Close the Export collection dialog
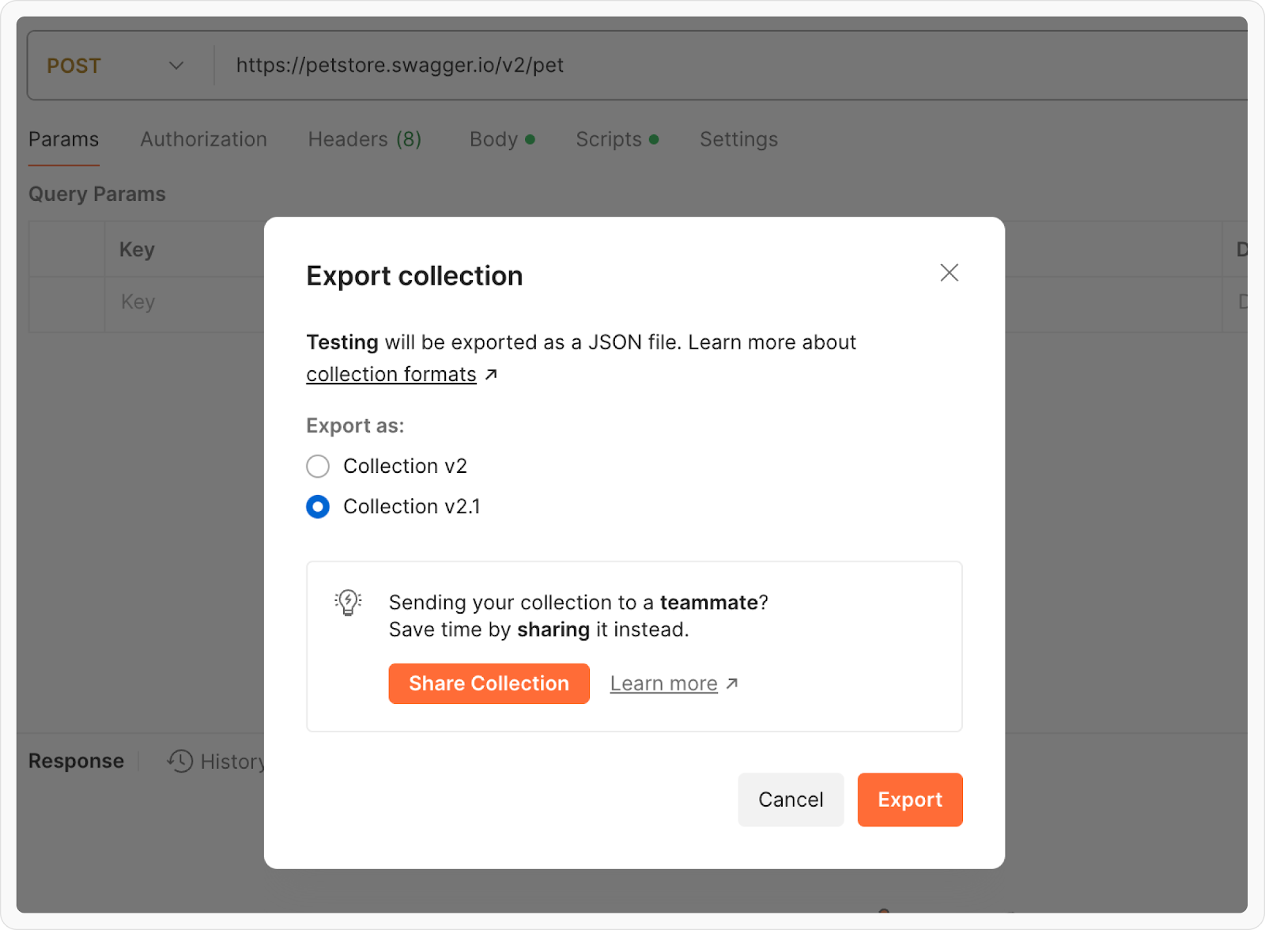This screenshot has height=930, width=1265. pos(949,273)
